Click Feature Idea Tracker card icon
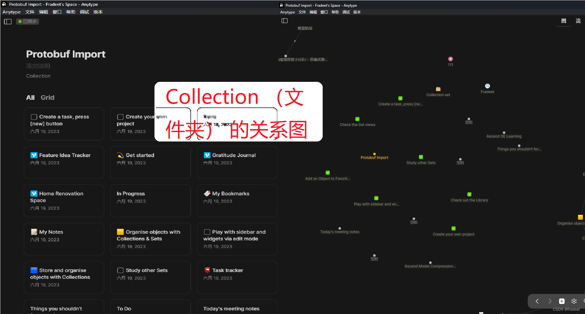The height and width of the screenshot is (314, 585). tap(34, 155)
